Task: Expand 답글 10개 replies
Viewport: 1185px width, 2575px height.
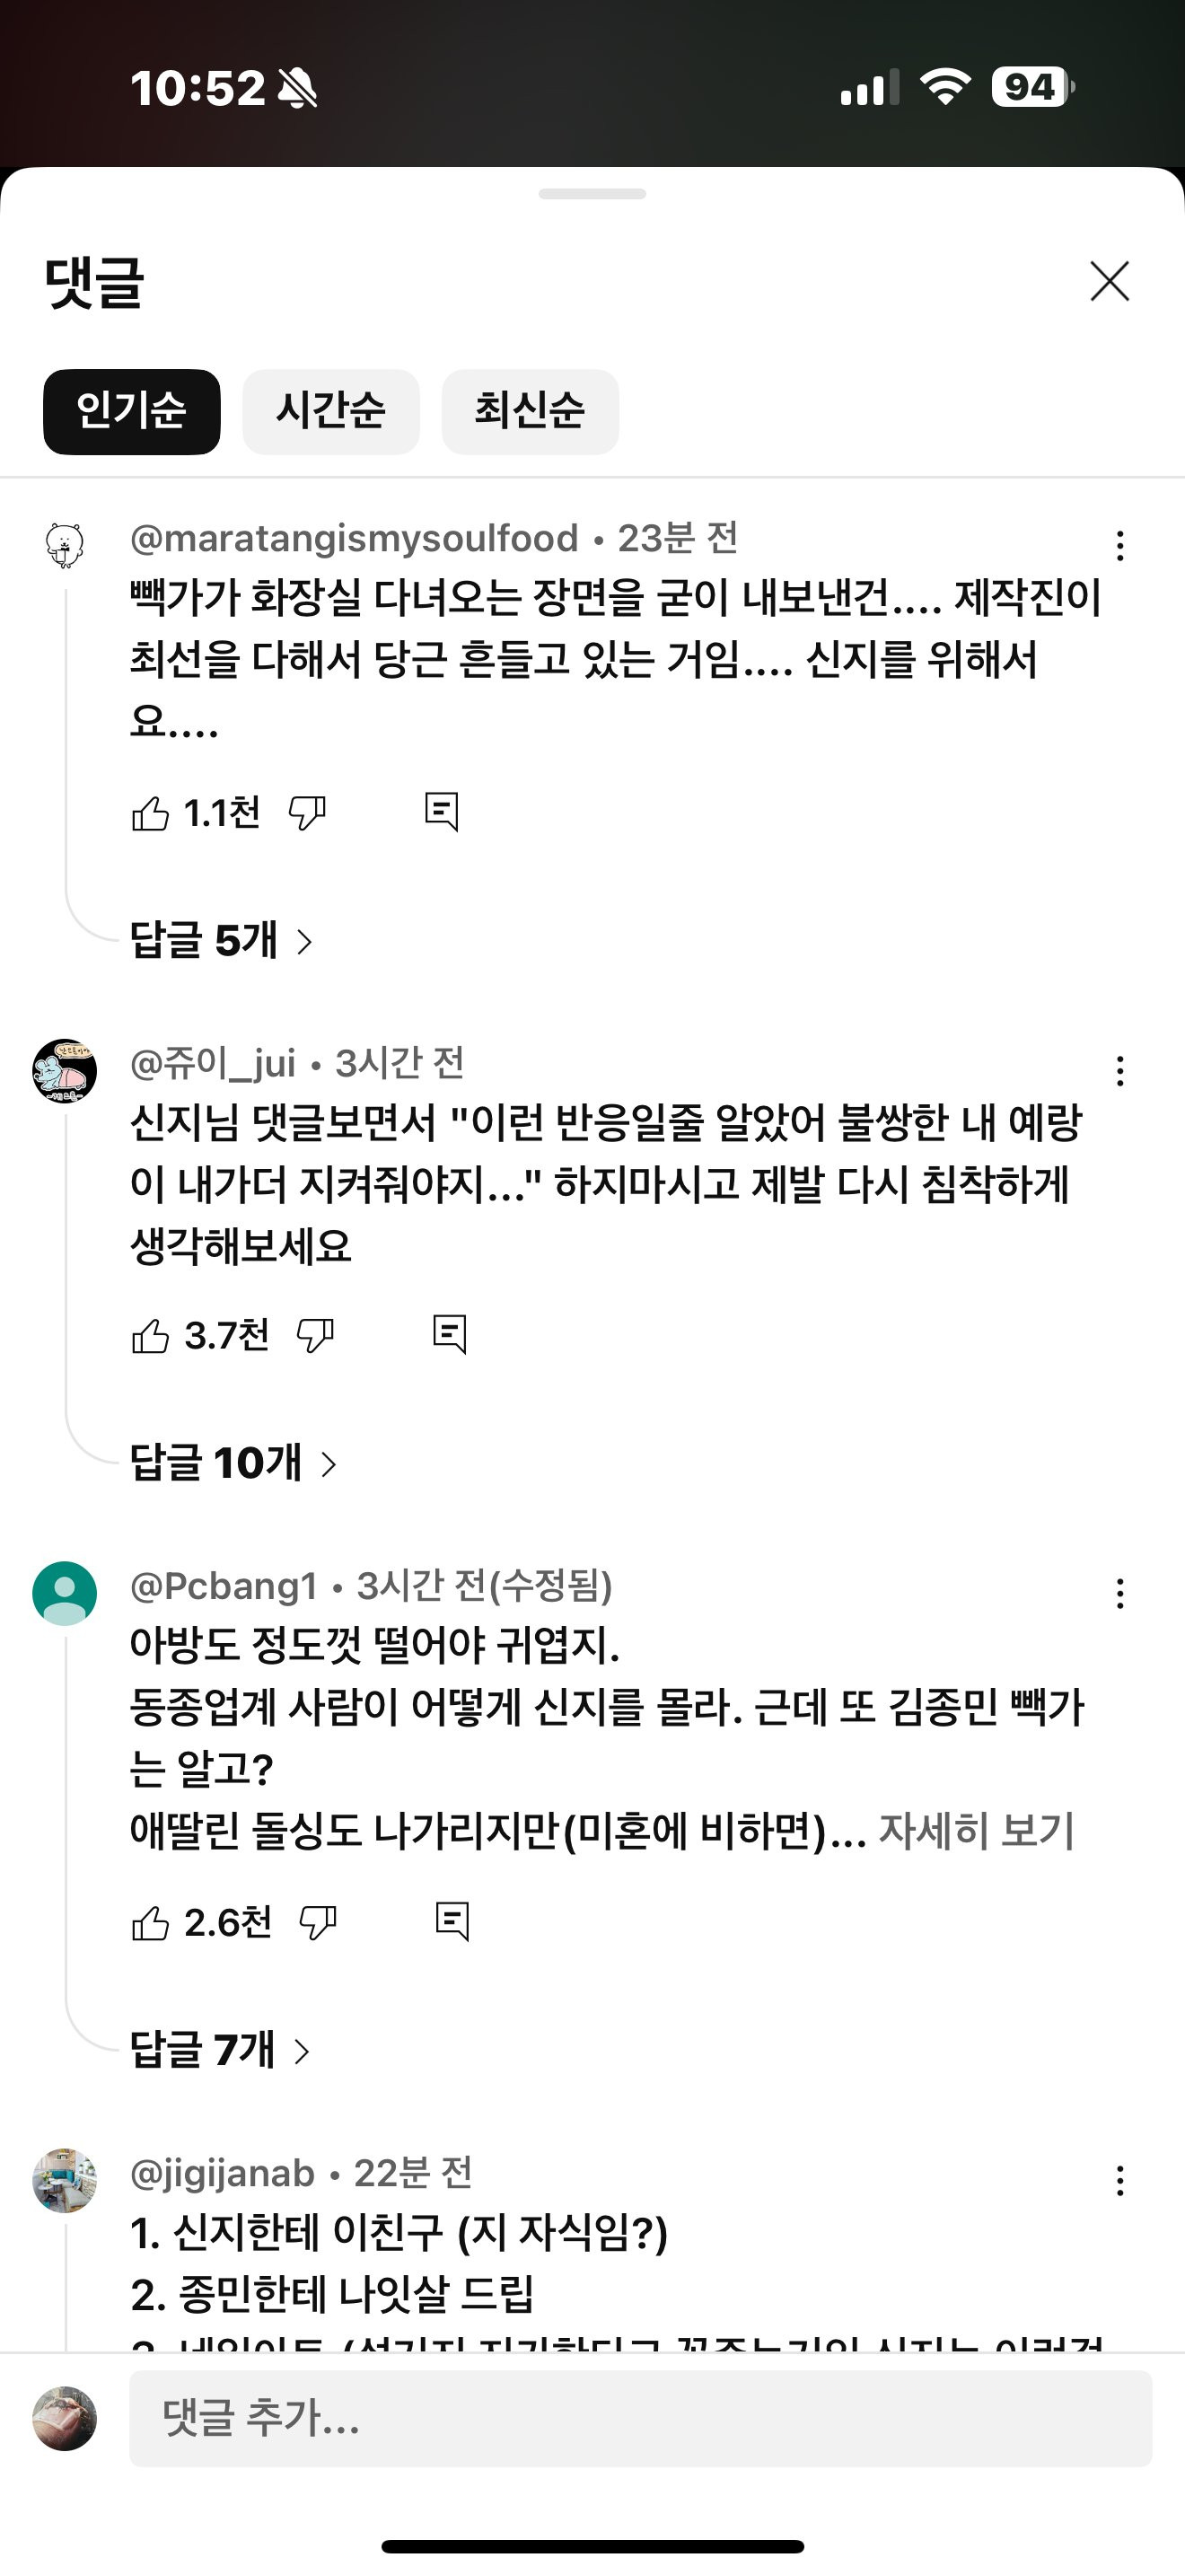Action: coord(233,1463)
